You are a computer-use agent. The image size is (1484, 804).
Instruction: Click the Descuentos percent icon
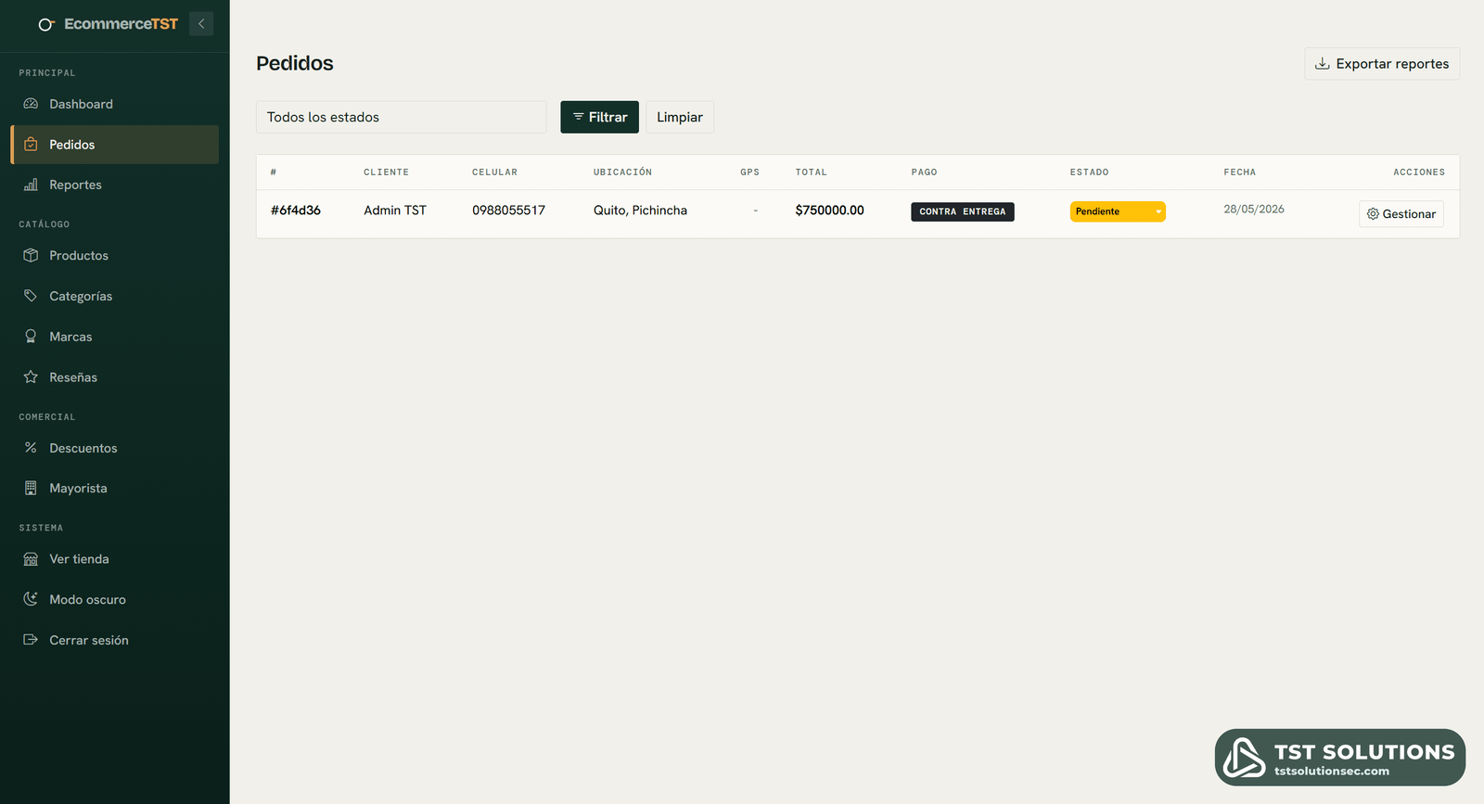point(31,448)
